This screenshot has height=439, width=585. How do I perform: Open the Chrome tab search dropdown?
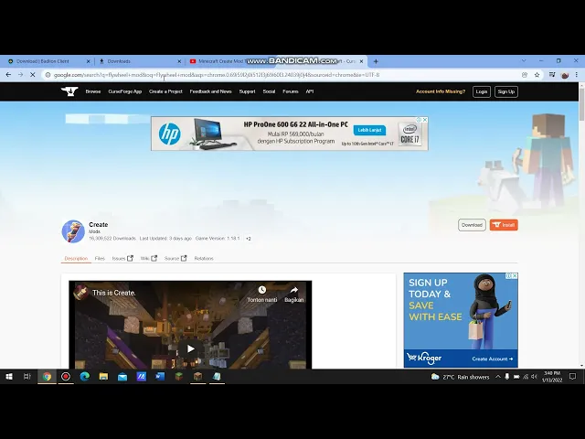[524, 61]
